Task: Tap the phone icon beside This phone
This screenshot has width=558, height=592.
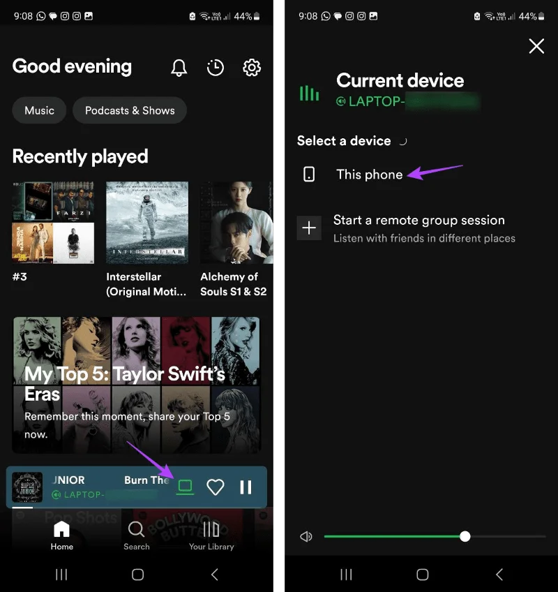Action: click(309, 175)
